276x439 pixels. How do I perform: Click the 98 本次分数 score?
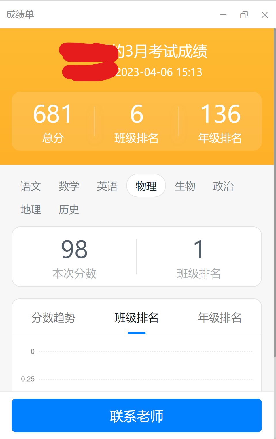74,257
